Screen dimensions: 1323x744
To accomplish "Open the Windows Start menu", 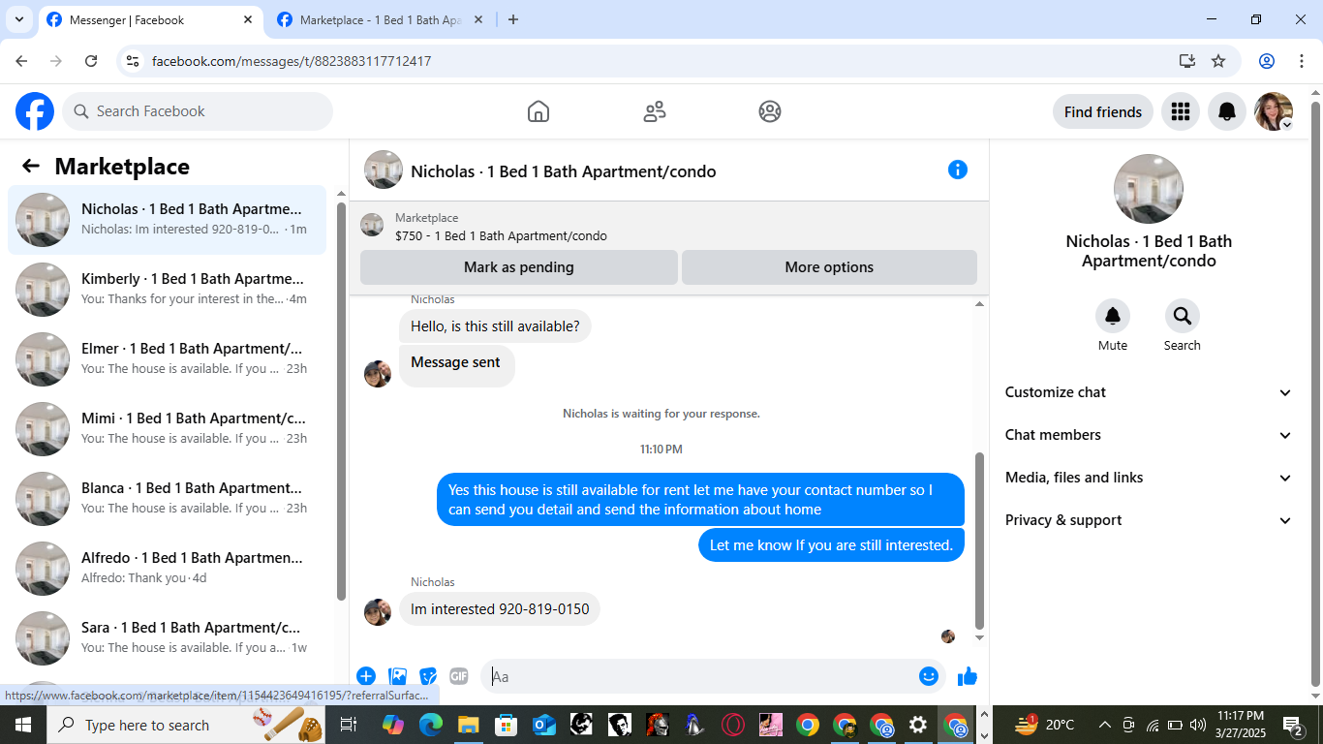I will pyautogui.click(x=23, y=725).
